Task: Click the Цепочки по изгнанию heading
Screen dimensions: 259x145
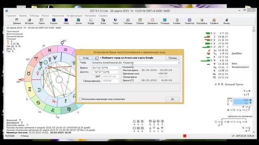Action: pyautogui.click(x=240, y=116)
